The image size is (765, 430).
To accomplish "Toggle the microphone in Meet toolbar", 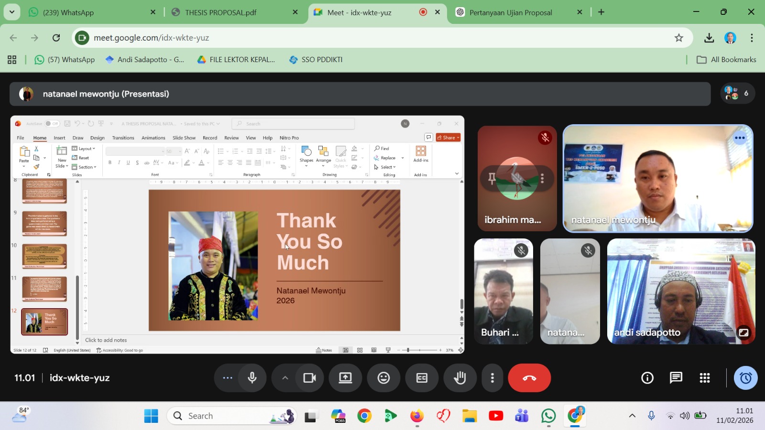I will point(252,378).
